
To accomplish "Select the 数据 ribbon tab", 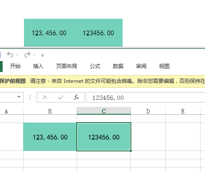I will tap(118, 66).
